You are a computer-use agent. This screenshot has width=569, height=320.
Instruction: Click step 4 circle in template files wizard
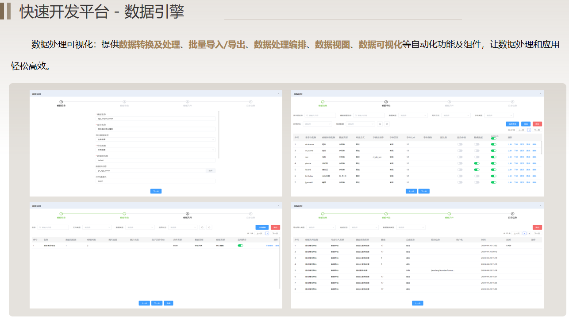[250, 214]
